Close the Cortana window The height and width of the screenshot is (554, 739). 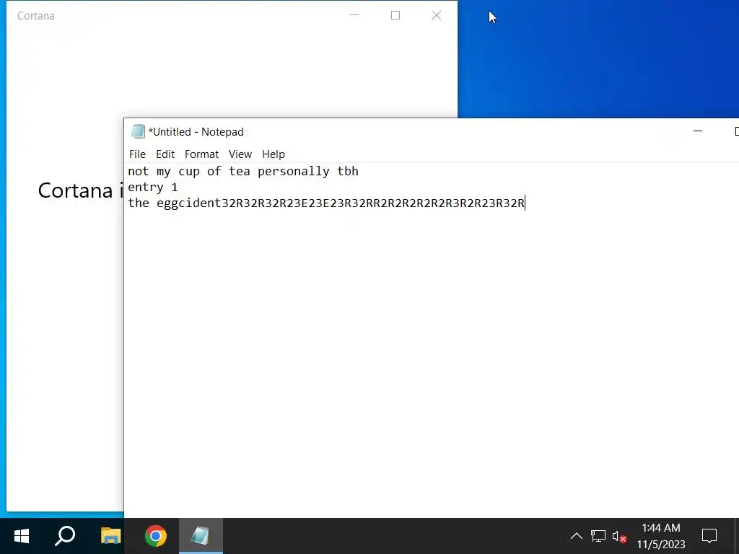(x=437, y=16)
